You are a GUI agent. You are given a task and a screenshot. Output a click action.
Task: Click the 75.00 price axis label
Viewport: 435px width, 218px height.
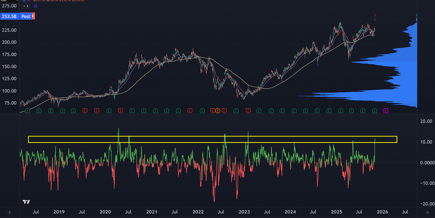(x=11, y=103)
